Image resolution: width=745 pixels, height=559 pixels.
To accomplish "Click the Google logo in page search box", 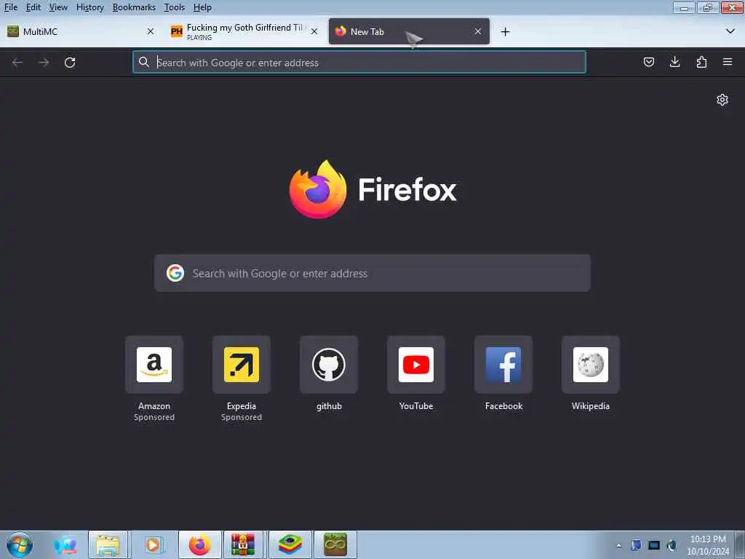I will [175, 273].
